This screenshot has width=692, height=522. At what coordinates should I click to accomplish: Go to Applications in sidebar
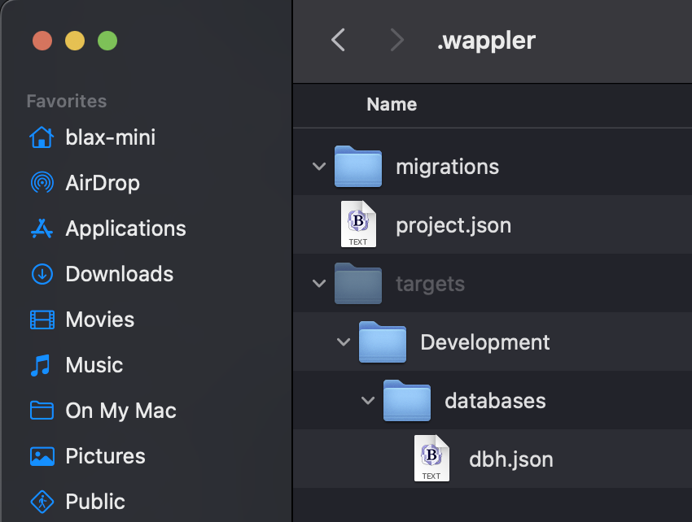[125, 228]
